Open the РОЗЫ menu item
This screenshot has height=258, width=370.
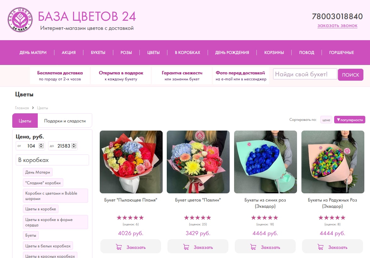click(x=126, y=52)
